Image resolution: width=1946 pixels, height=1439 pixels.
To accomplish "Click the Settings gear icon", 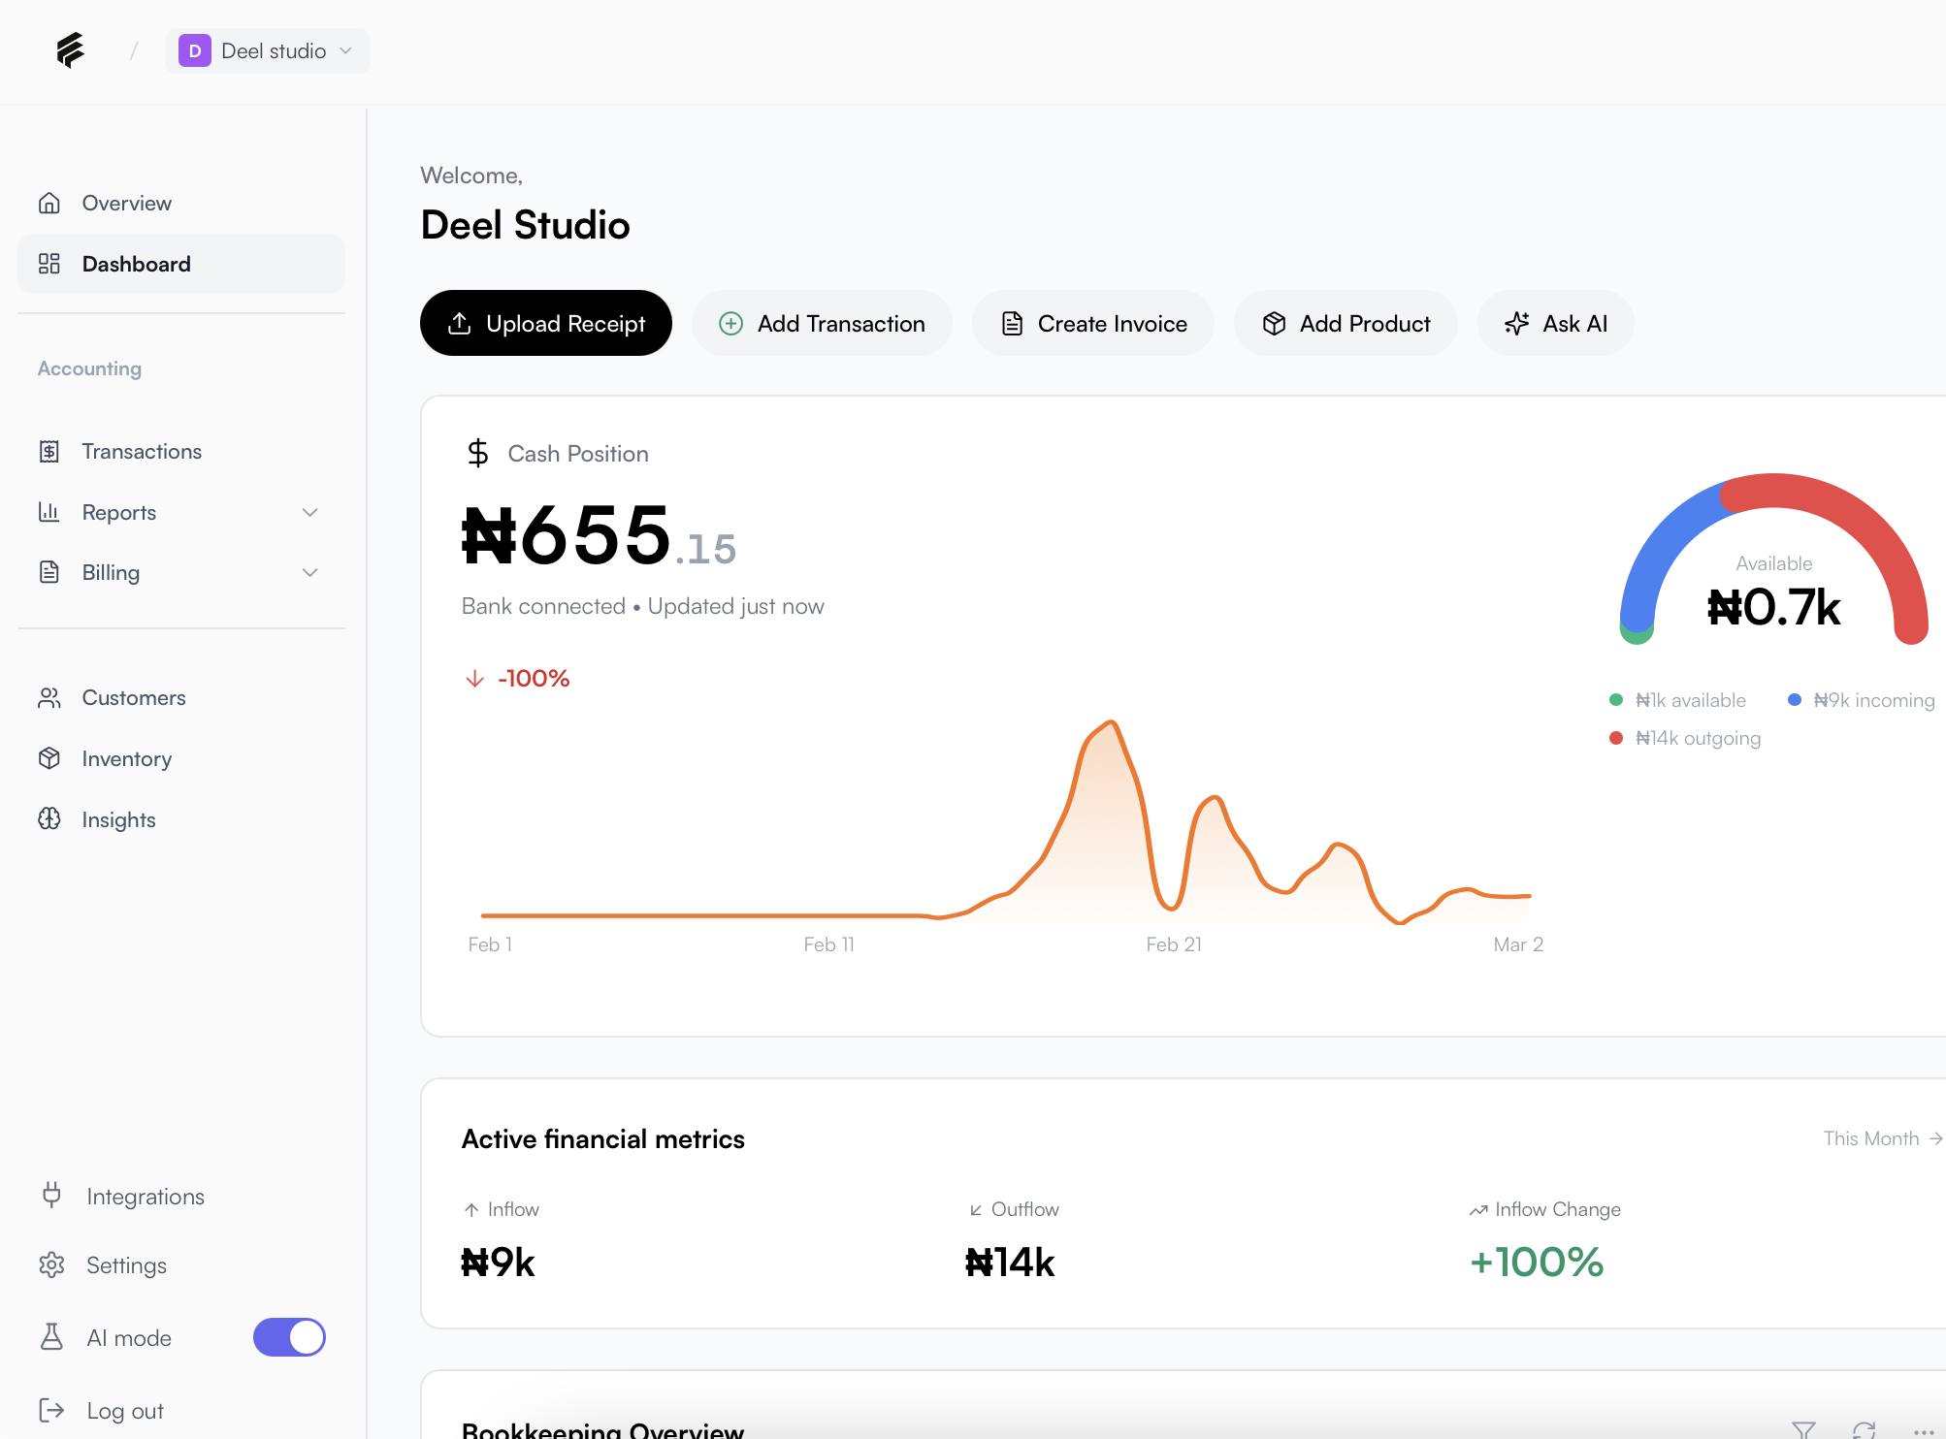I will click(x=52, y=1265).
